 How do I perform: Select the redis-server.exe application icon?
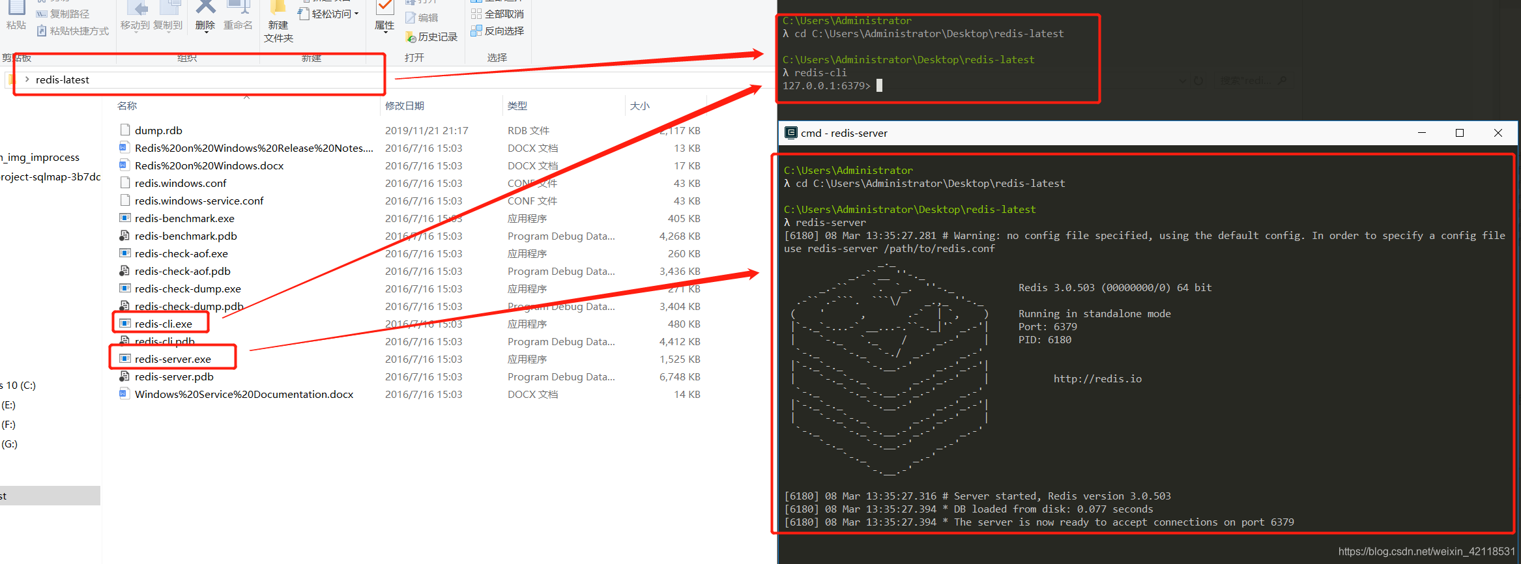125,359
